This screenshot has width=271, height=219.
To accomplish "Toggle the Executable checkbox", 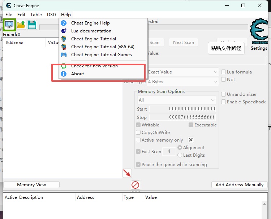I will 191,125.
